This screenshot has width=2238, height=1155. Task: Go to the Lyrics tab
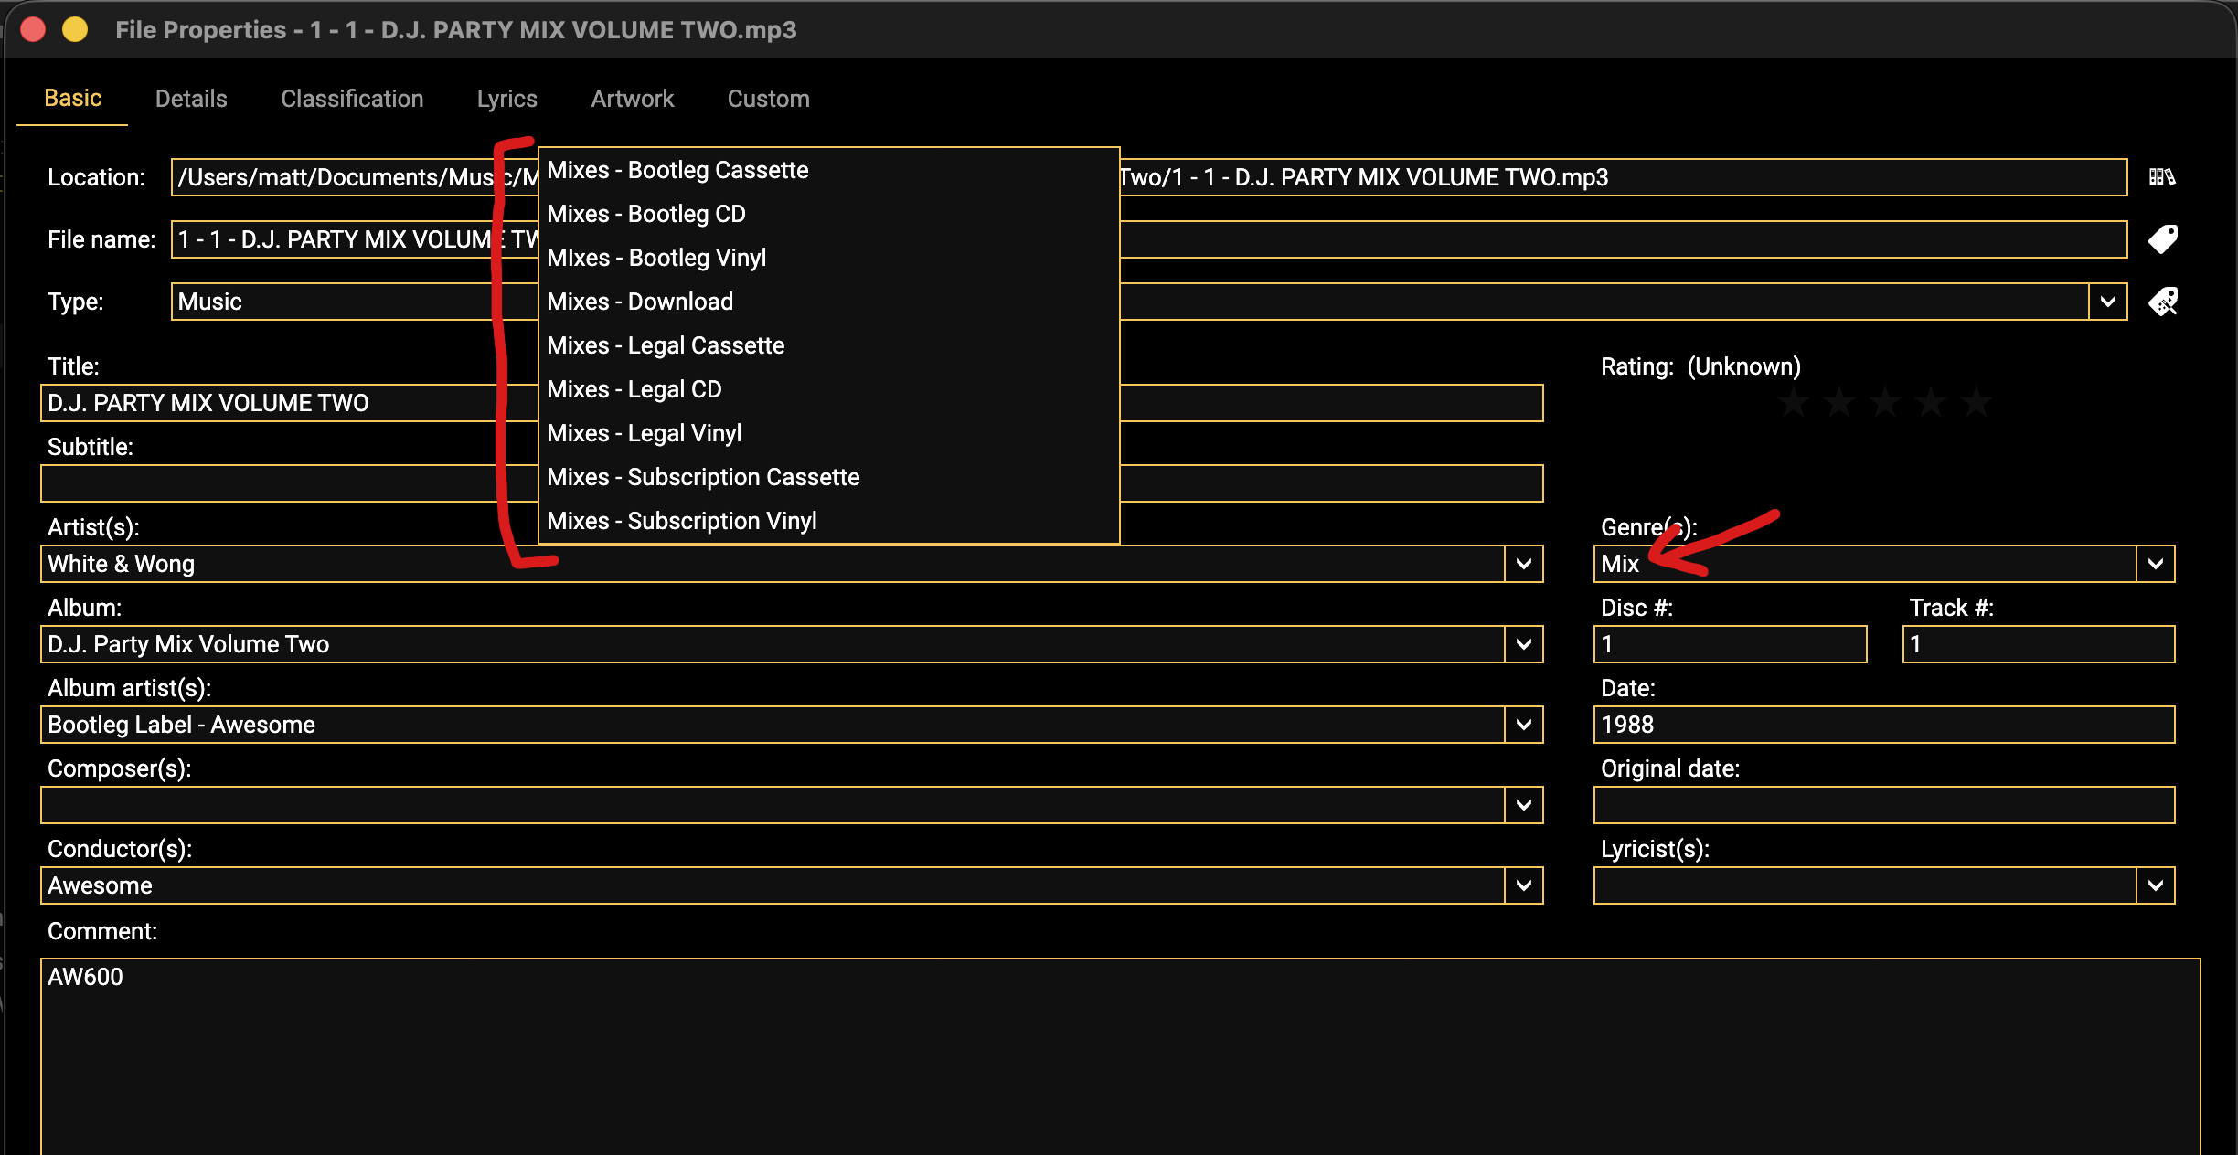click(506, 99)
